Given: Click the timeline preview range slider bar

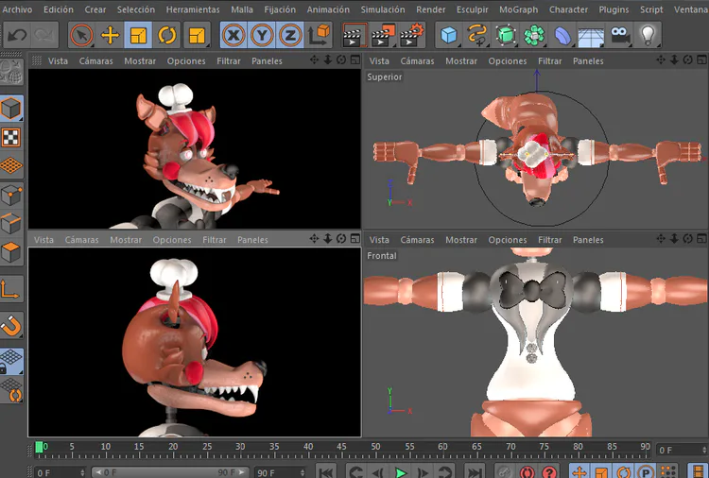Looking at the screenshot, I should [x=170, y=472].
